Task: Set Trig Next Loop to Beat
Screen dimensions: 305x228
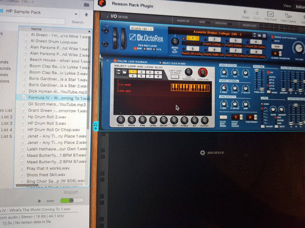Action: (145, 49)
